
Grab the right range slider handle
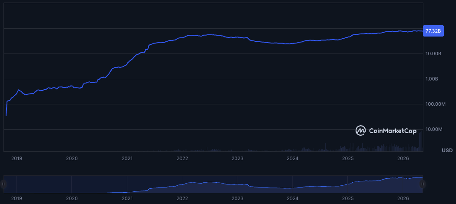(423, 184)
